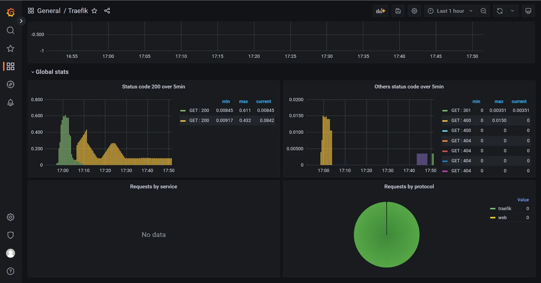This screenshot has width=541, height=283.
Task: Sort Others status legend by min
Action: [476, 101]
